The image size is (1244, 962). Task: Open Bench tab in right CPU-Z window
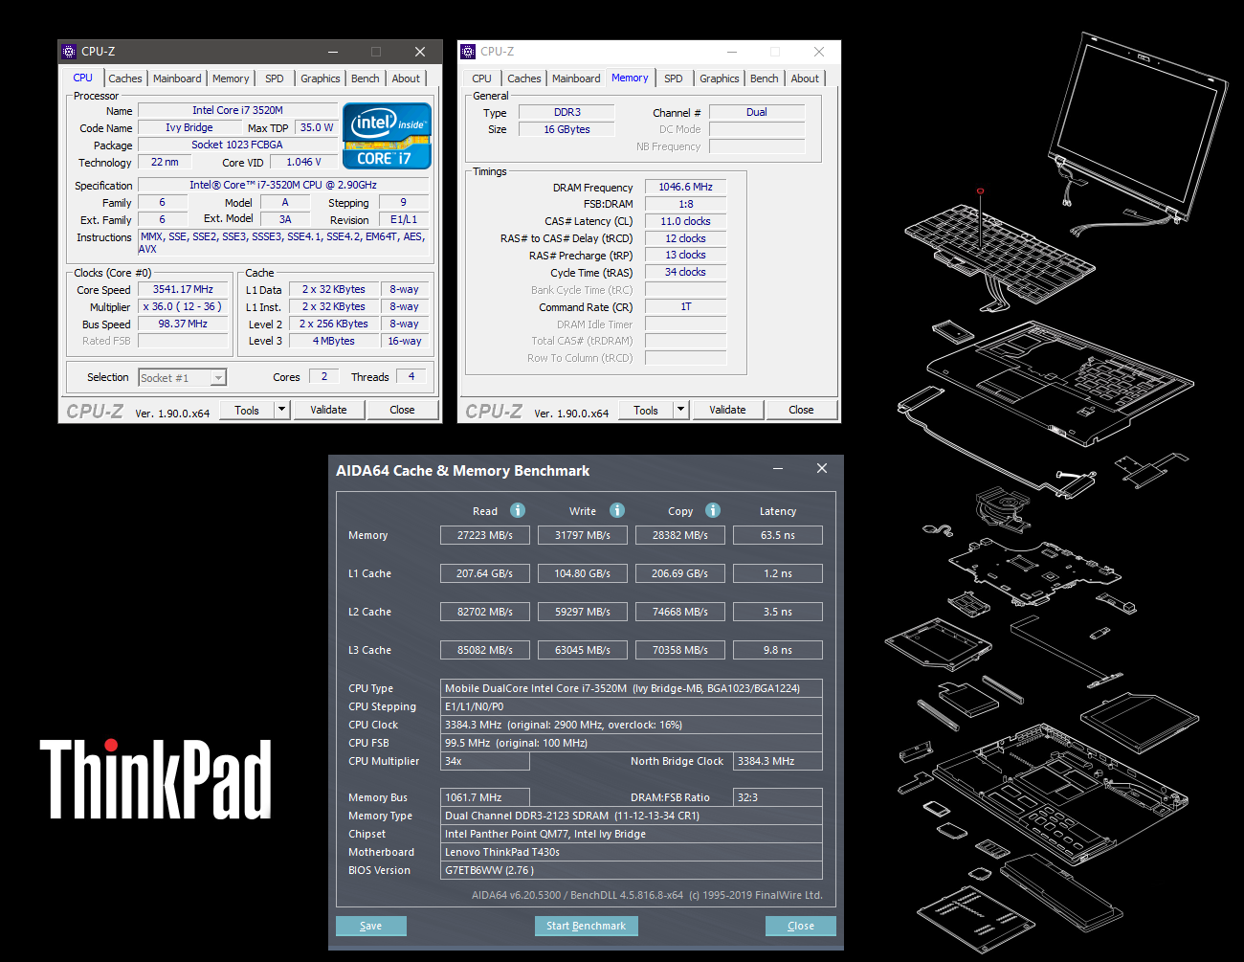point(765,78)
